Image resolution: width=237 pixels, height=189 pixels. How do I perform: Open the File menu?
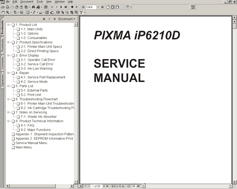[8, 2]
